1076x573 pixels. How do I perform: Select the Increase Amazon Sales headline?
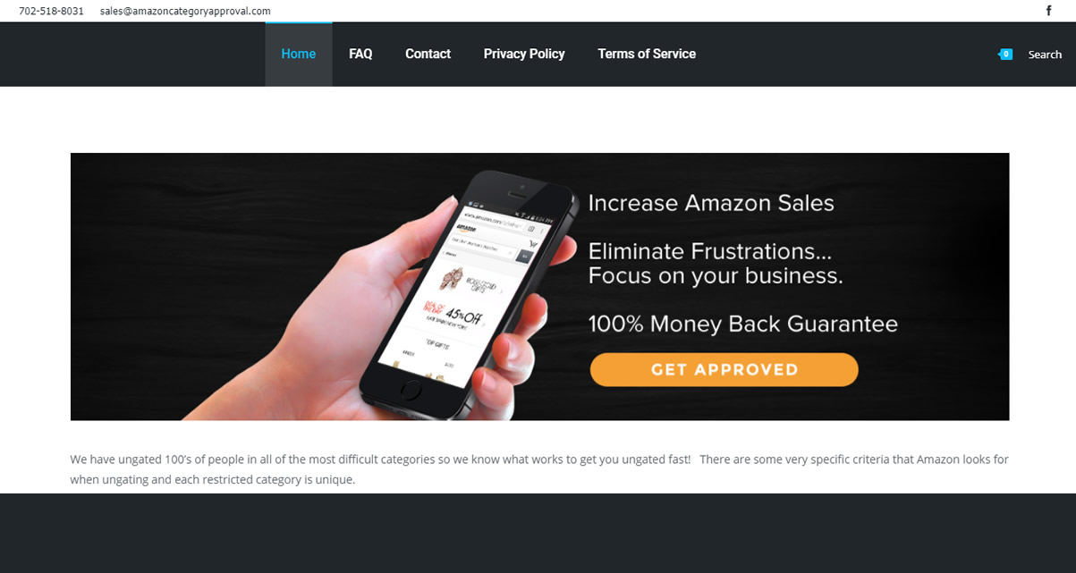(x=711, y=203)
